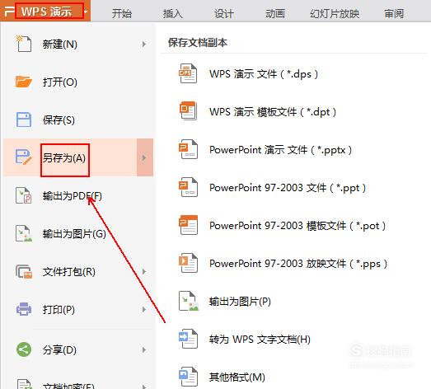
Task: Click the POT template file icon
Action: 188,225
